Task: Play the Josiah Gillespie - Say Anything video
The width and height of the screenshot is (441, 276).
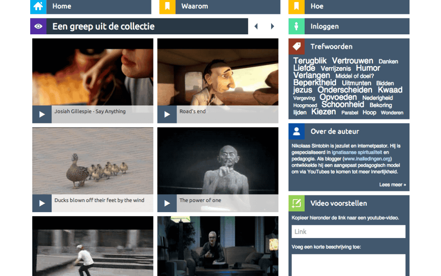Action: pos(42,114)
